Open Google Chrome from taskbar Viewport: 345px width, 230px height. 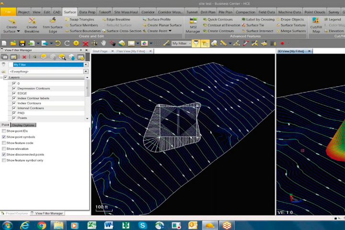(x=41, y=225)
